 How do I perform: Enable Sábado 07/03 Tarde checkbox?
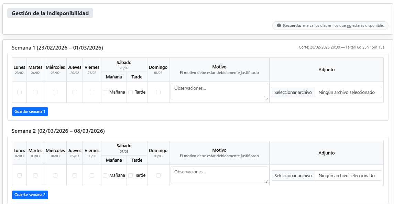(x=131, y=175)
